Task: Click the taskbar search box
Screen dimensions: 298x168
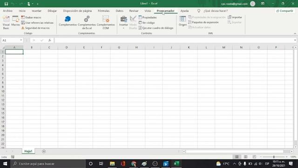Action: (x=48, y=164)
